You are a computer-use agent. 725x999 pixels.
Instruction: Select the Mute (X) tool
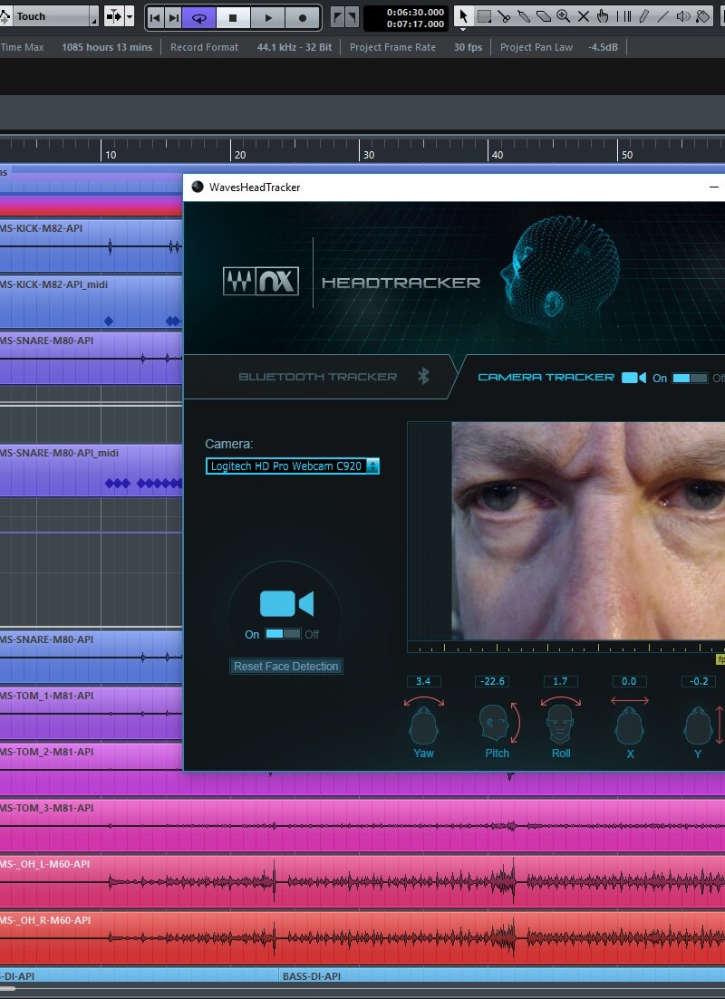click(583, 15)
